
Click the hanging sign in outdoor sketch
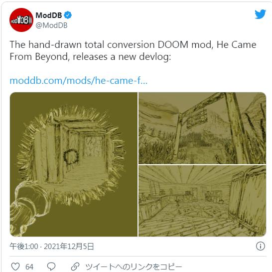197,118
